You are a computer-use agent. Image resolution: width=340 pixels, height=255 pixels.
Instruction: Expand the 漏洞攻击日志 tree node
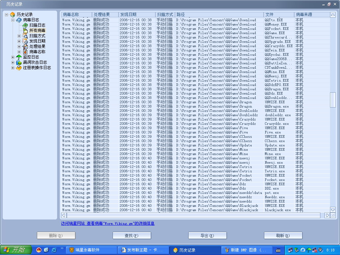(13, 62)
